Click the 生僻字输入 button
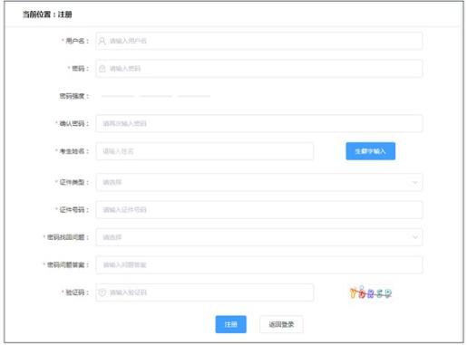 (371, 151)
